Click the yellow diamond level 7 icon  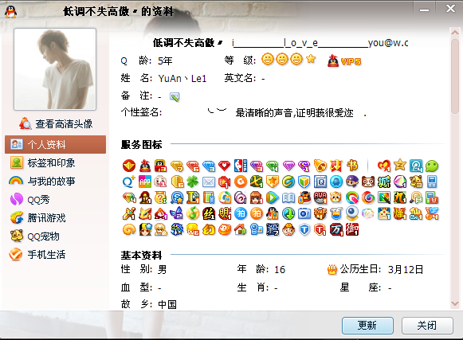click(x=177, y=166)
